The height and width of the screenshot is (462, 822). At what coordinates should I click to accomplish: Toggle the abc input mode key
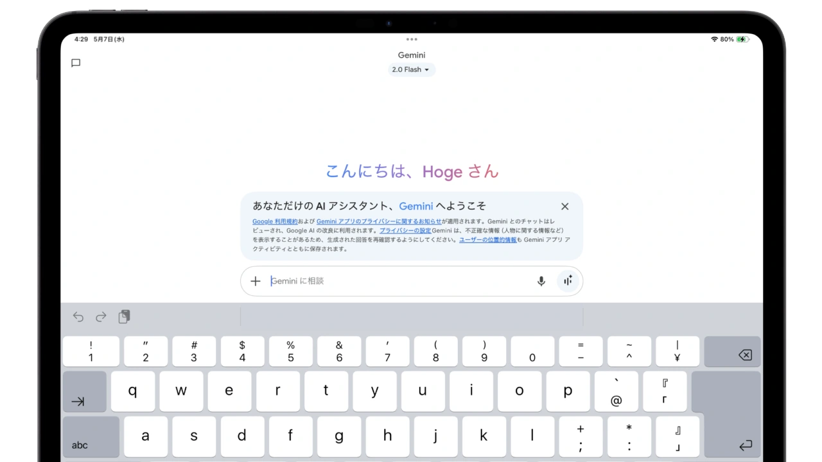coord(80,445)
